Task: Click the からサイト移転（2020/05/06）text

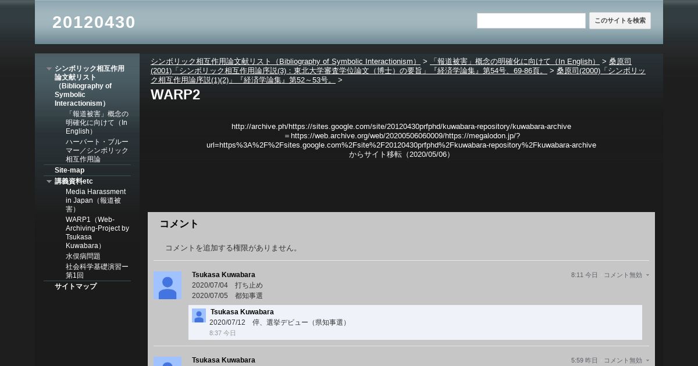Action: (x=401, y=155)
